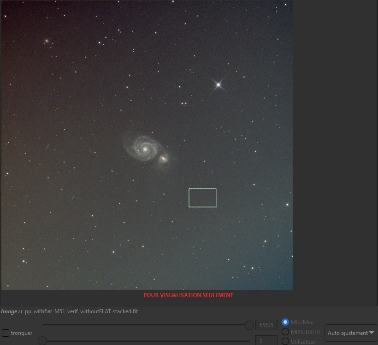Viewport: 378px width, 345px height.
Task: Click the 0 minimum value field
Action: point(266,341)
